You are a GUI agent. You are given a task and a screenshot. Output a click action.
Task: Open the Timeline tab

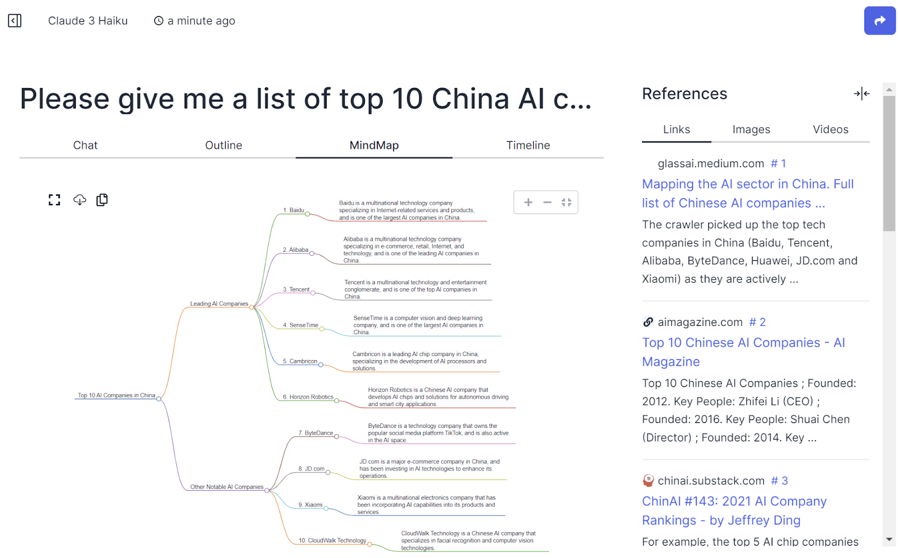pos(528,145)
